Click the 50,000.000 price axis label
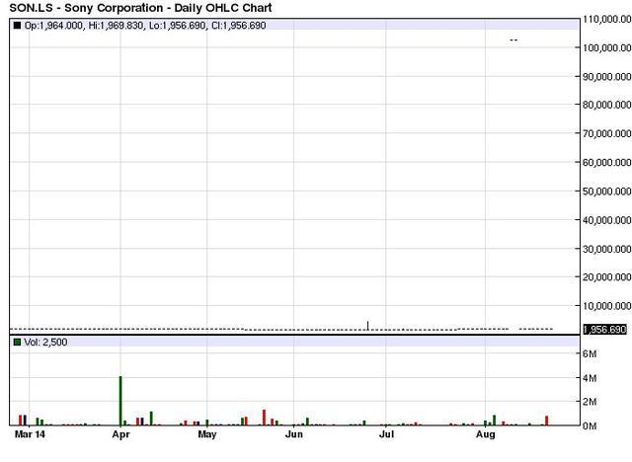 (x=607, y=192)
